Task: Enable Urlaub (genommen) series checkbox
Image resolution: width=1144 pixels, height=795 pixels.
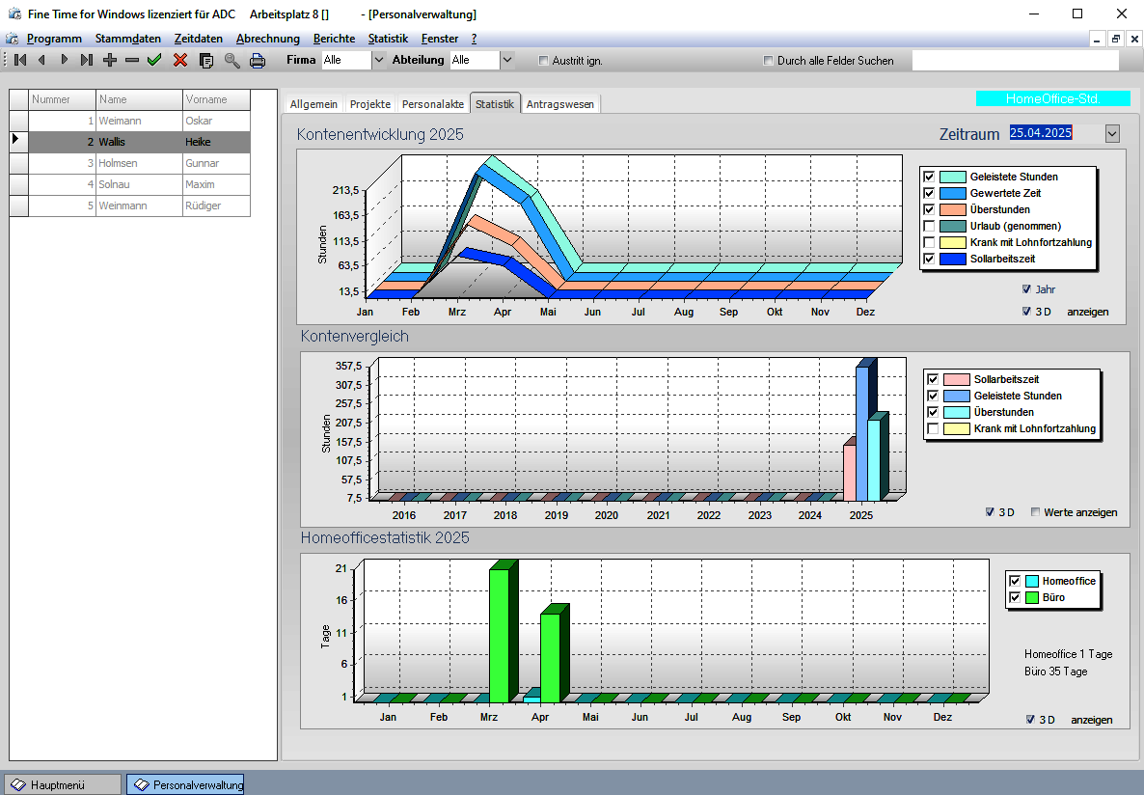Action: [929, 226]
